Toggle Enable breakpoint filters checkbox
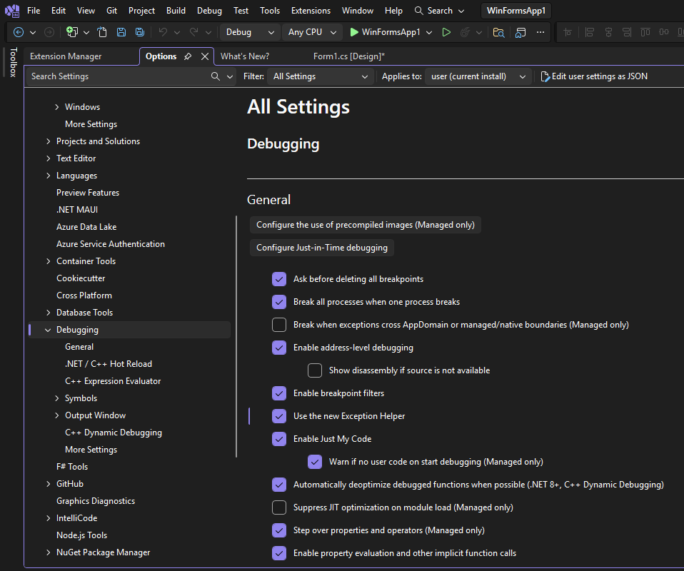684x571 pixels. [x=279, y=393]
